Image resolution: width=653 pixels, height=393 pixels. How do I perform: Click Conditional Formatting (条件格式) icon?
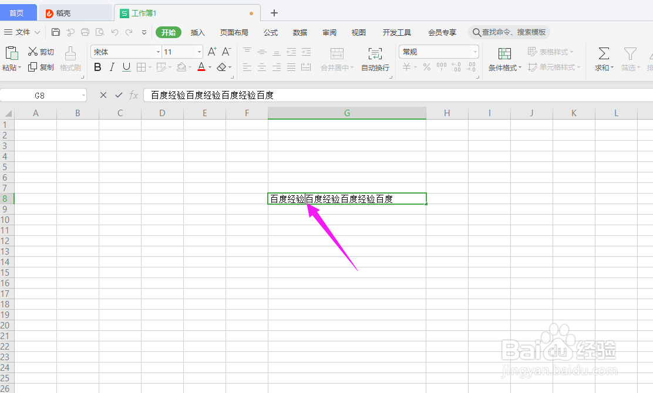tap(504, 53)
